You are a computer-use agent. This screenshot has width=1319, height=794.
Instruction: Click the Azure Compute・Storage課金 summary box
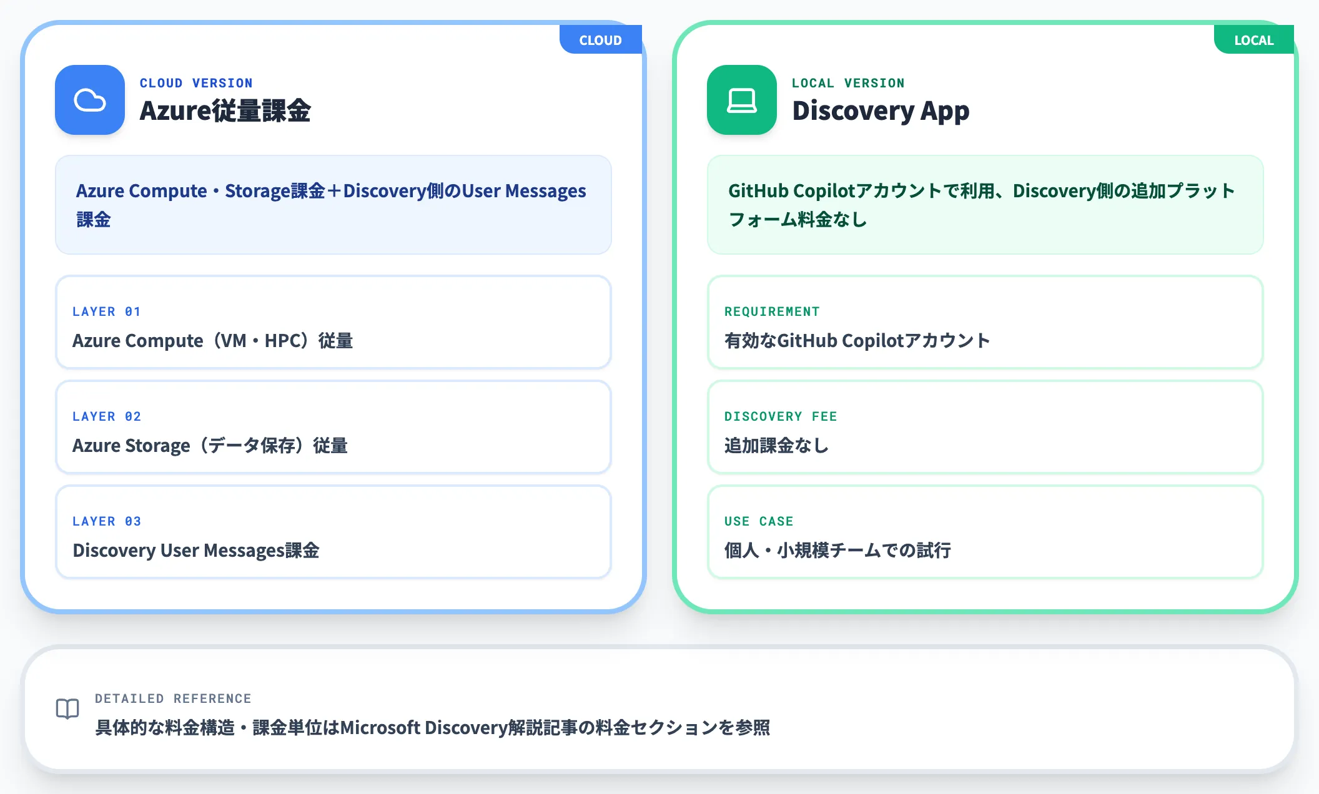[x=333, y=205]
